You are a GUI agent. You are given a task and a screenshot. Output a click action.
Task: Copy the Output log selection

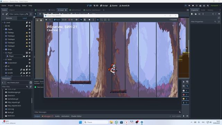pos(187,82)
